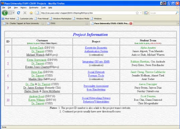Open Keystroke Biometric project link
This screenshot has height=129, width=180.
96,48
